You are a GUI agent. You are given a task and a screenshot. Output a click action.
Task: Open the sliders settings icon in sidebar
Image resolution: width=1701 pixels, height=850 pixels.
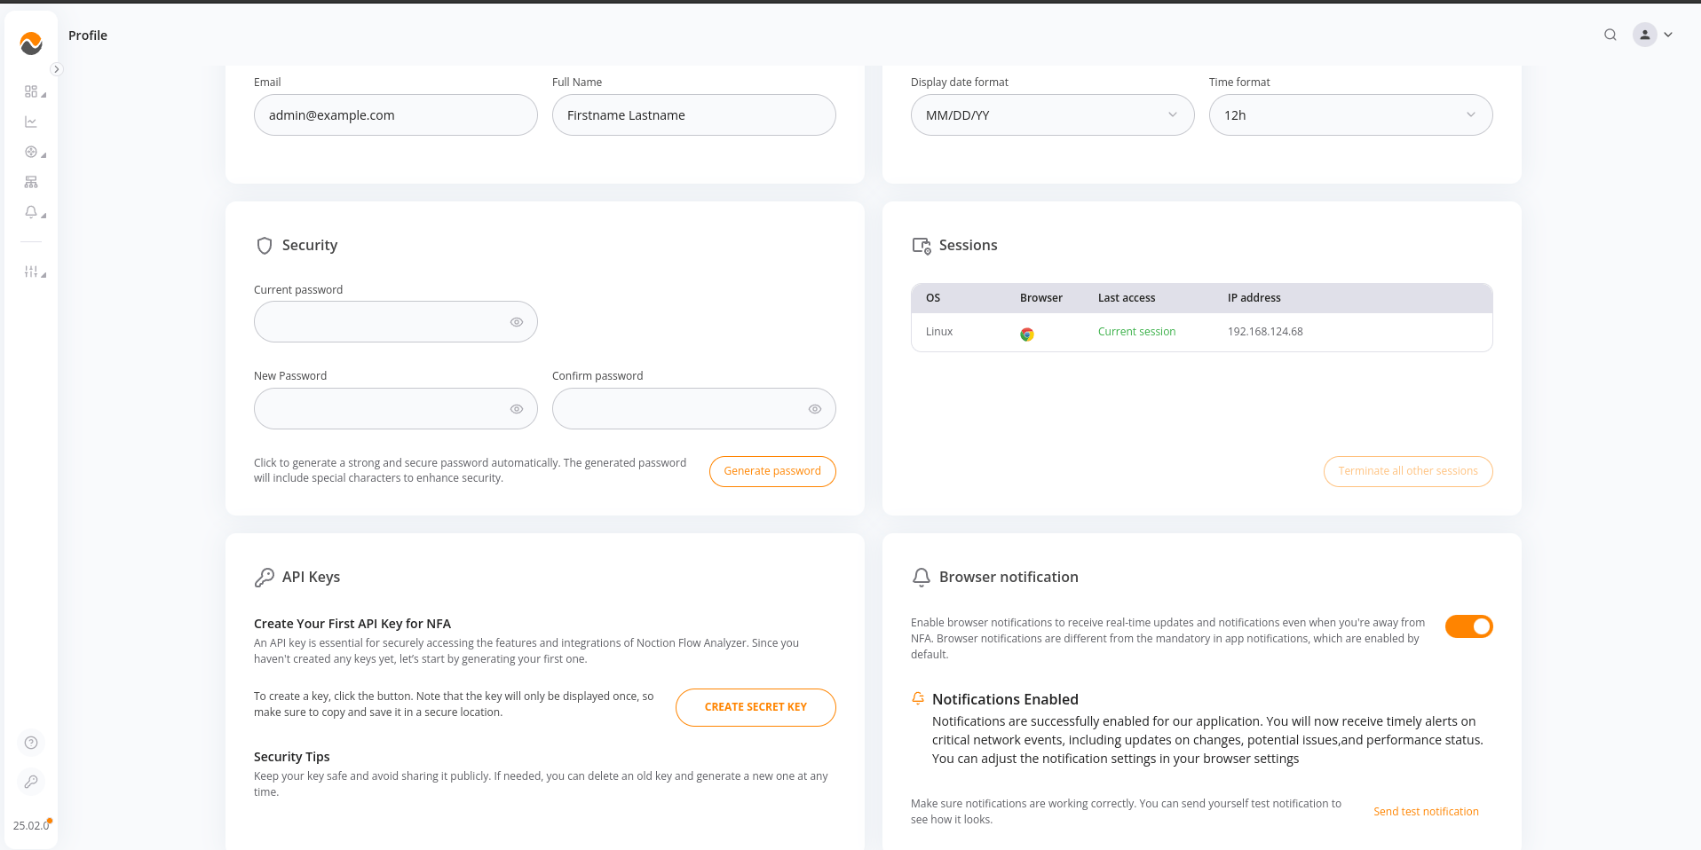pyautogui.click(x=31, y=272)
